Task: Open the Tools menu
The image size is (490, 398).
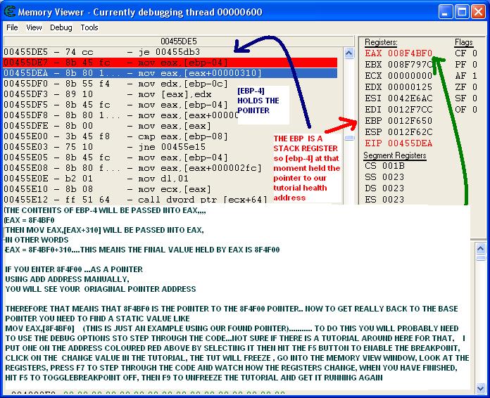Action: [x=89, y=27]
